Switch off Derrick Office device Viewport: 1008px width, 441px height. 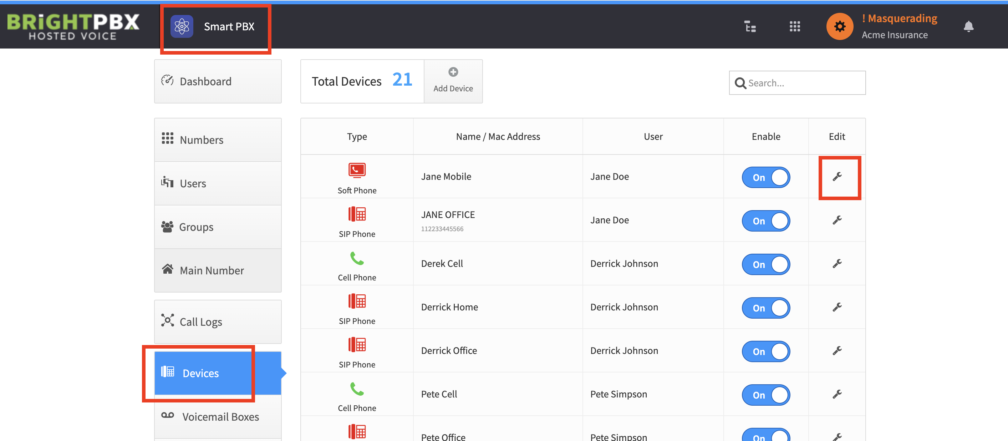tap(766, 351)
